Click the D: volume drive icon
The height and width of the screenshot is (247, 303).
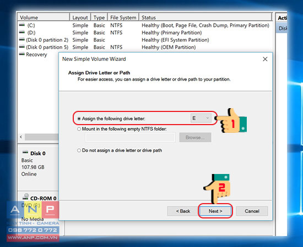pyautogui.click(x=22, y=32)
